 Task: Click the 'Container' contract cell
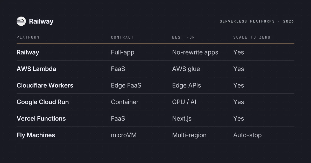[125, 102]
